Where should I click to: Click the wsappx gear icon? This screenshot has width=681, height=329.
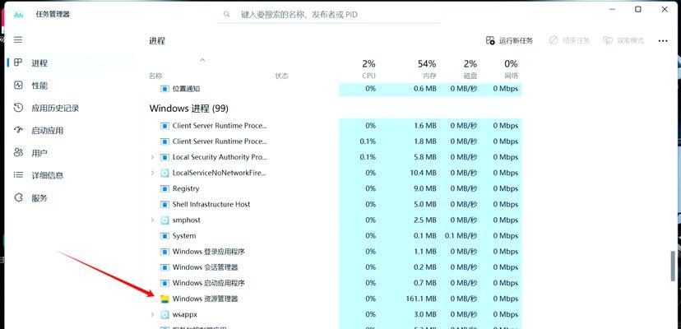click(164, 314)
